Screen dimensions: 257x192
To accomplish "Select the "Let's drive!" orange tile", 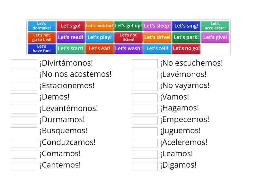I will tap(157, 37).
